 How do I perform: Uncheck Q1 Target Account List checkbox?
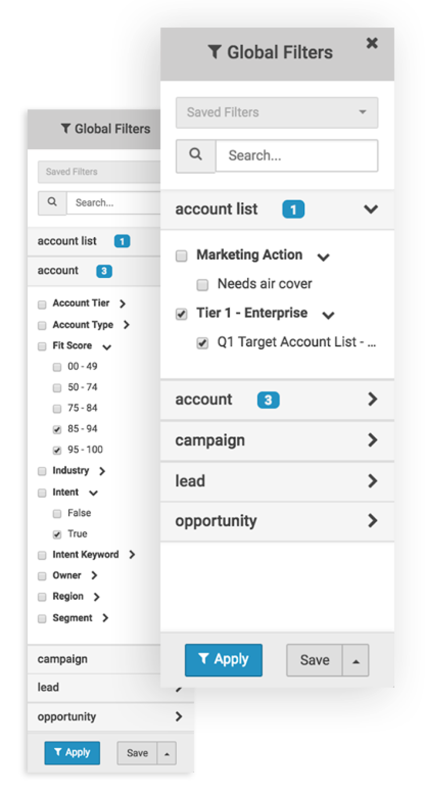click(203, 343)
